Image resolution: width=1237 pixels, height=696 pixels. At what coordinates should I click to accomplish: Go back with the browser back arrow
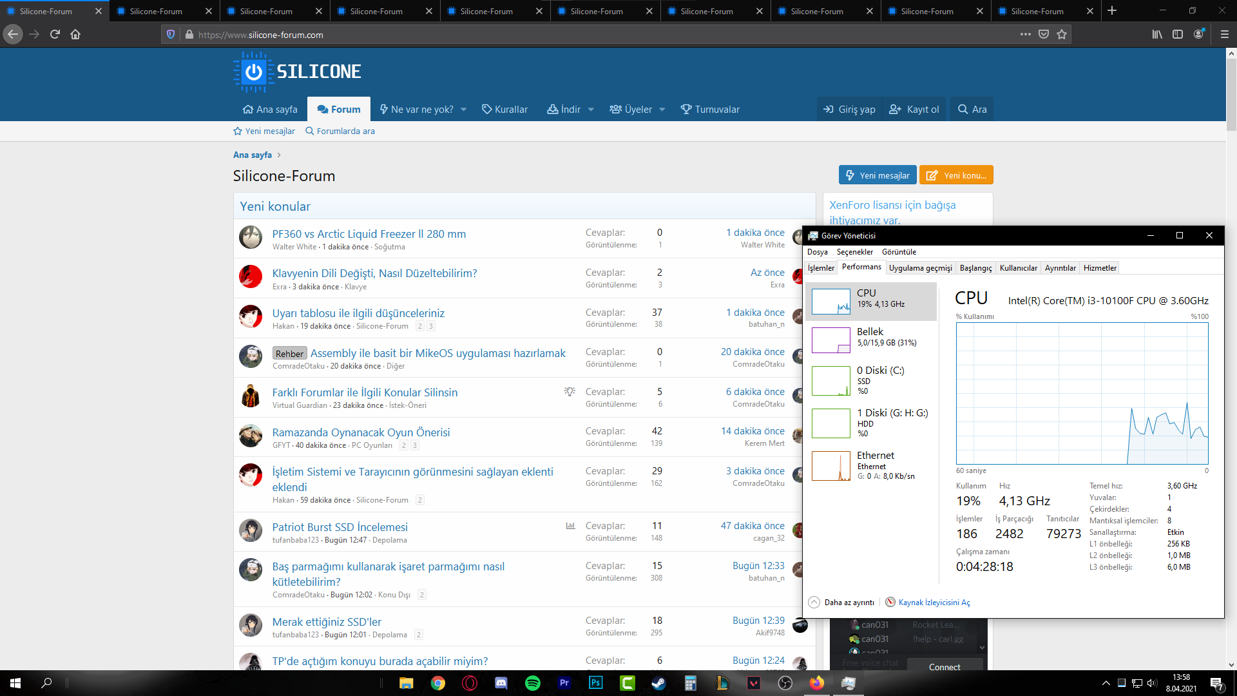[x=13, y=35]
